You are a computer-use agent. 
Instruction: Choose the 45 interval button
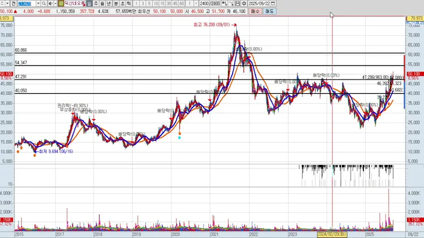pos(175,4)
